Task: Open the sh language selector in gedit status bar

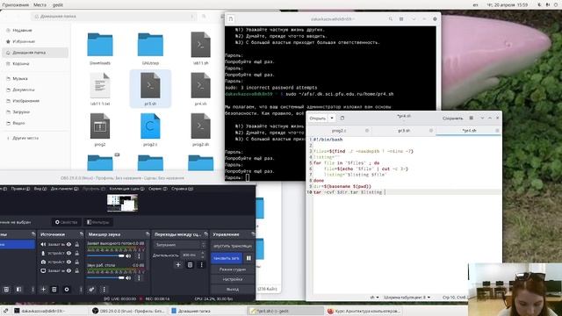Action: pyautogui.click(x=374, y=297)
